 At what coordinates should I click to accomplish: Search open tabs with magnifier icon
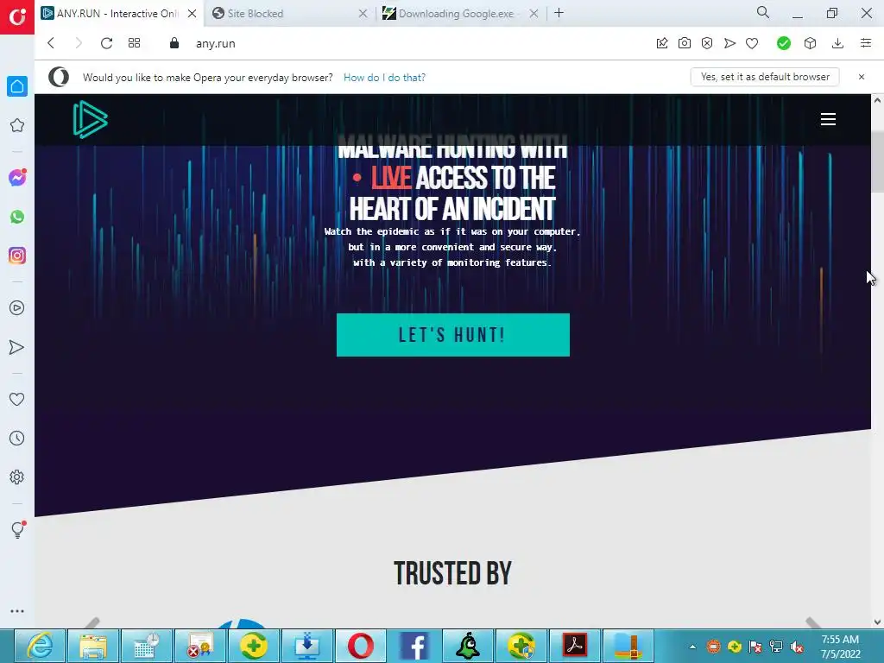763,12
